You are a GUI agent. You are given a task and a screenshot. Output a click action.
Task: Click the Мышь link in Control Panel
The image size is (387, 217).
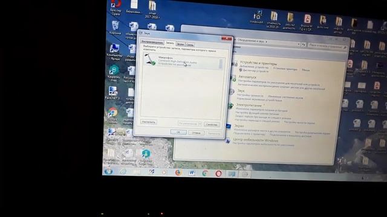[x=305, y=70]
